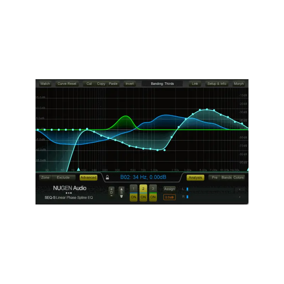
Task: Click the padlock lock icon
Action: [108, 177]
